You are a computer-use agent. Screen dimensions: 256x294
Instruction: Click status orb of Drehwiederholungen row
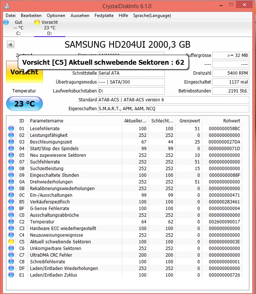point(11,182)
